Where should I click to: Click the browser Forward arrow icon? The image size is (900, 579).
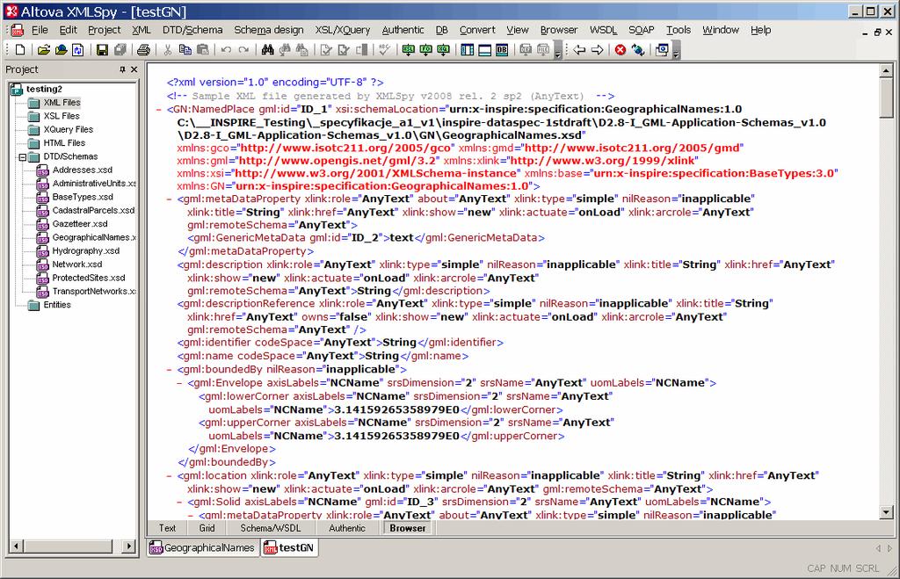(597, 50)
